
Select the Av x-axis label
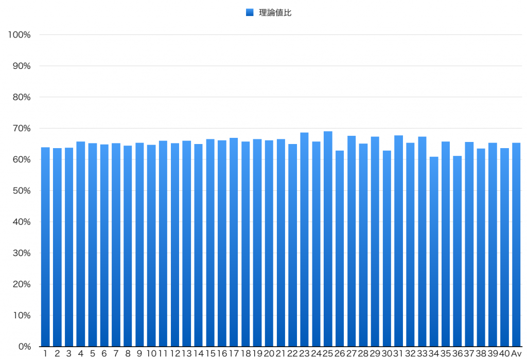(516, 353)
